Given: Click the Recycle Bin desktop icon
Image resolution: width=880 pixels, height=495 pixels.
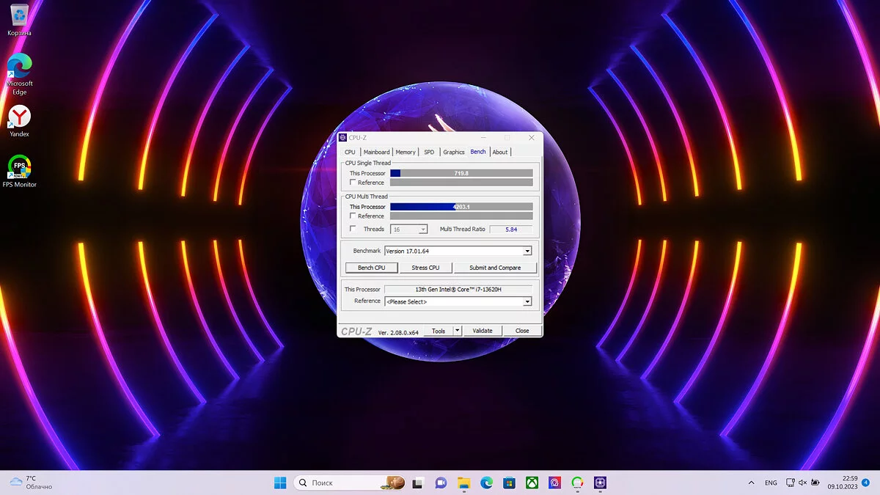Looking at the screenshot, I should (x=19, y=16).
